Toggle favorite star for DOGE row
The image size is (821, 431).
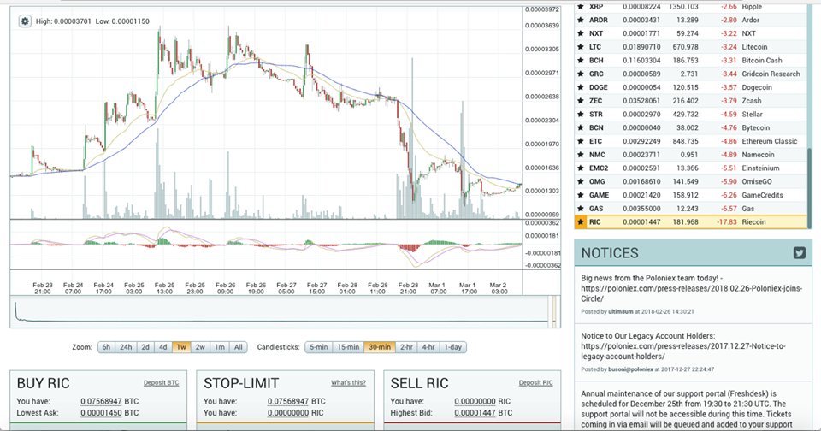(x=580, y=87)
